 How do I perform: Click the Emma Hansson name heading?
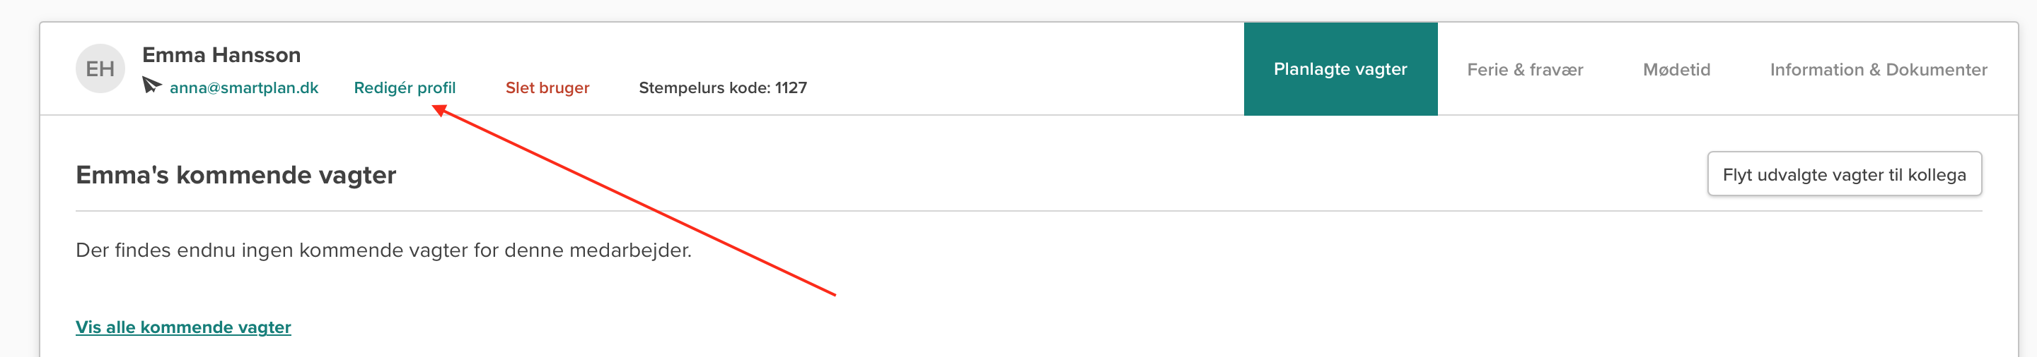point(221,54)
